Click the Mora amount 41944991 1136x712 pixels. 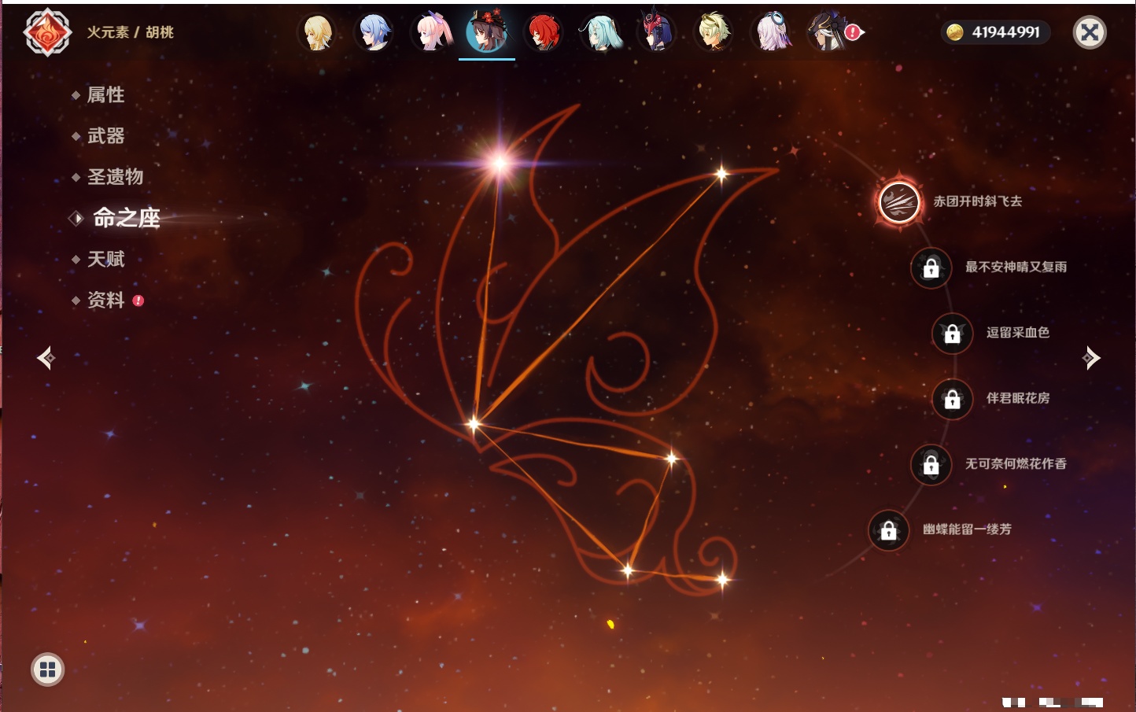[x=1005, y=32]
